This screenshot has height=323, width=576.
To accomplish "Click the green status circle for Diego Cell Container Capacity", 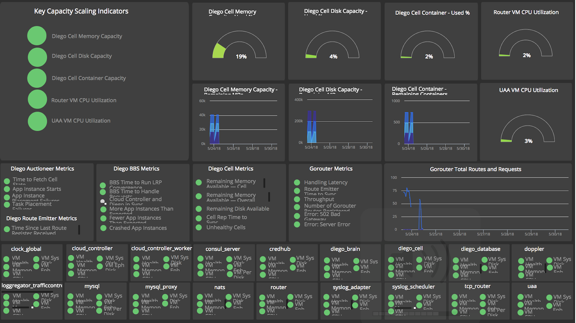I will 37,78.
